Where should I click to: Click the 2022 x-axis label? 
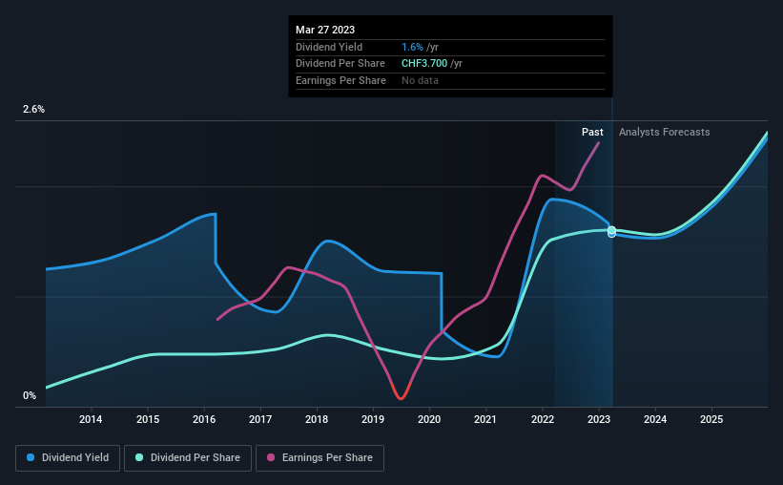(543, 419)
